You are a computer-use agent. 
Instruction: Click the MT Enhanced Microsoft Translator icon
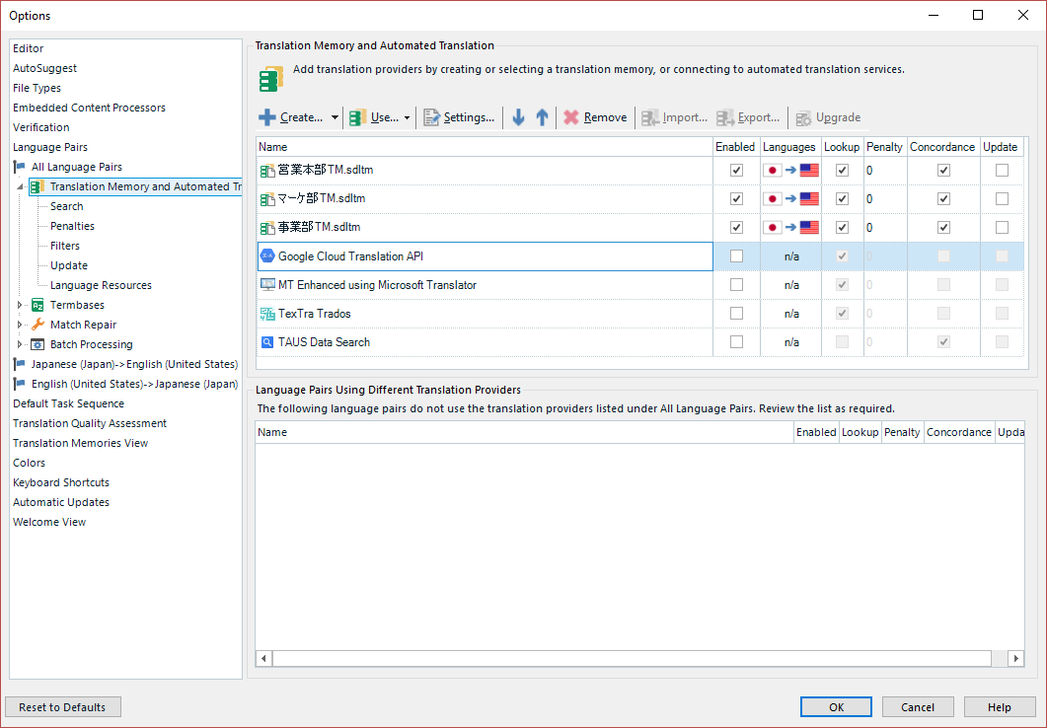tap(267, 285)
